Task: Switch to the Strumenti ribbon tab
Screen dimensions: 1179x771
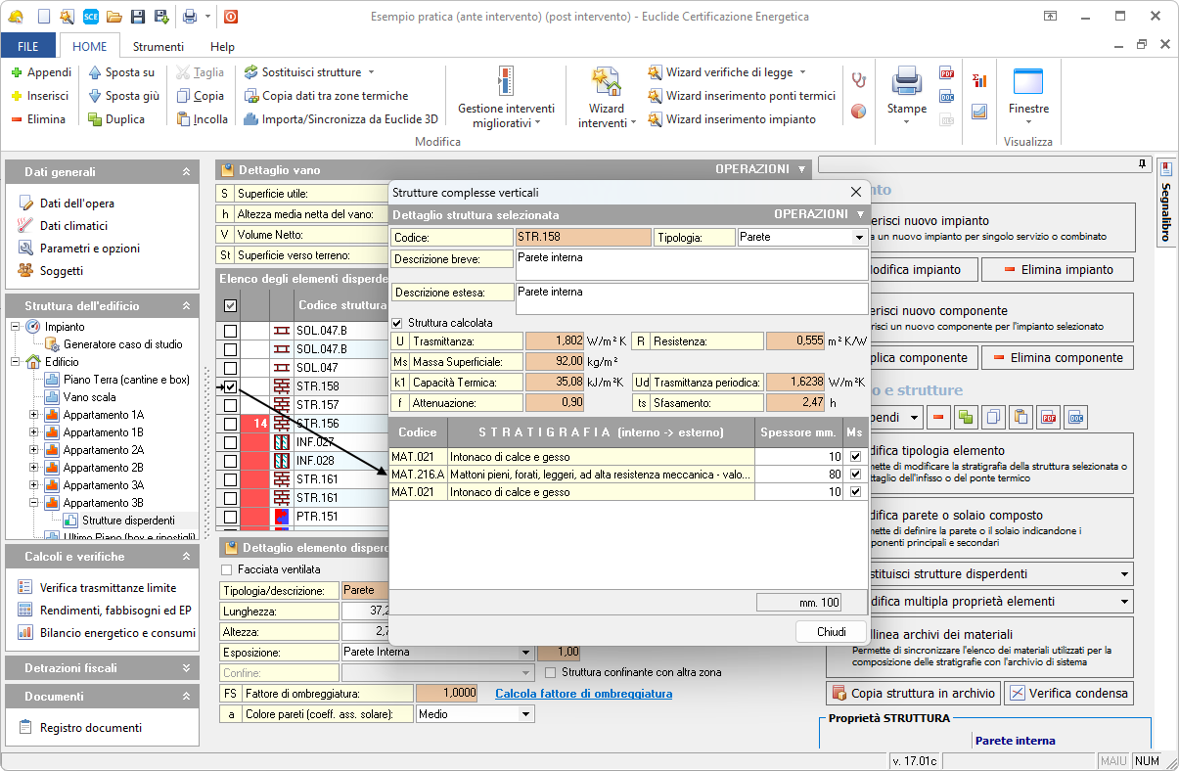Action: [159, 46]
